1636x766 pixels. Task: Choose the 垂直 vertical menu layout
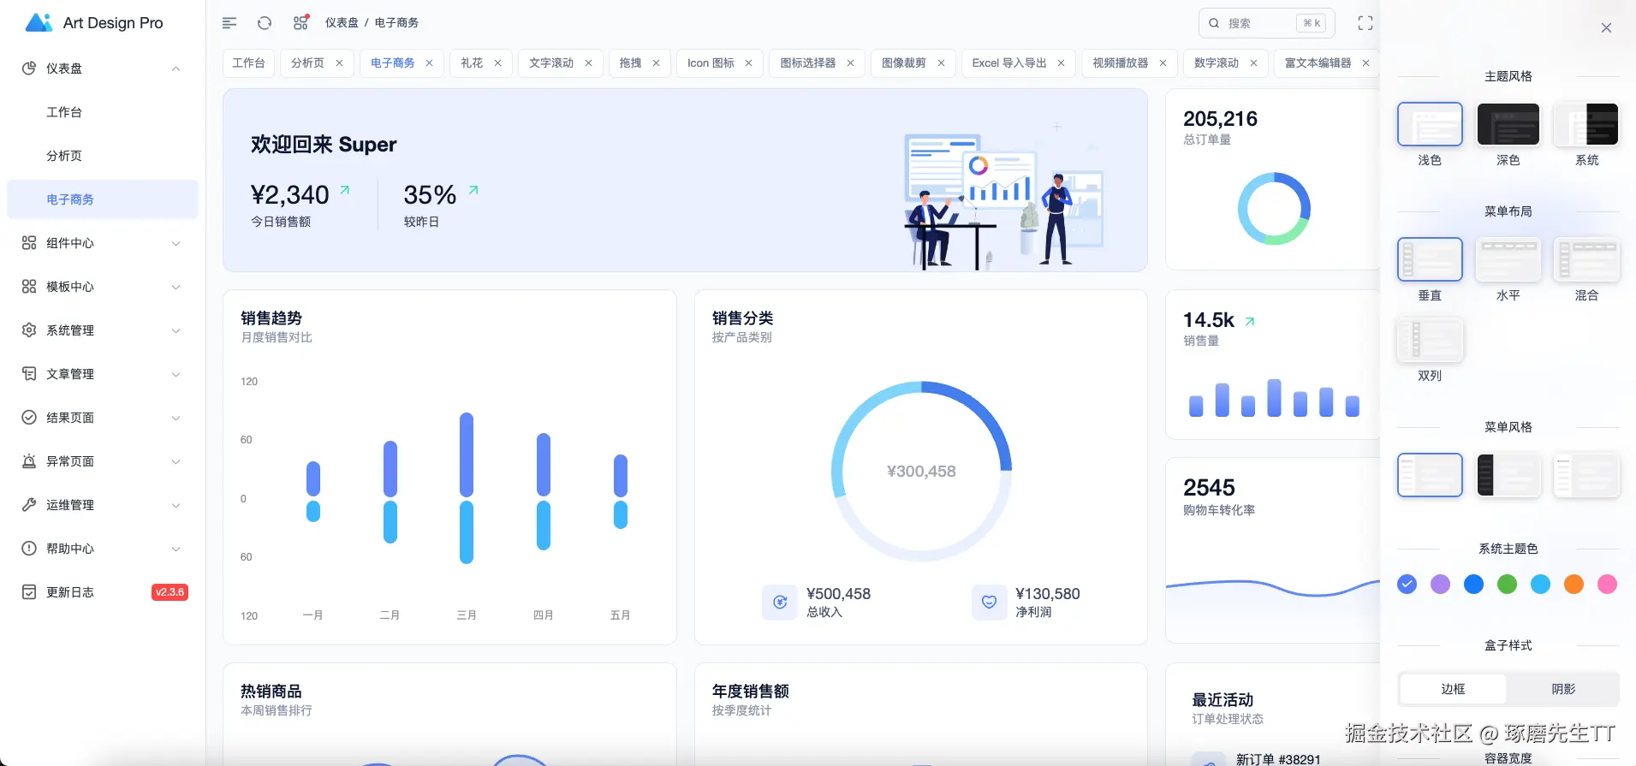(1430, 259)
